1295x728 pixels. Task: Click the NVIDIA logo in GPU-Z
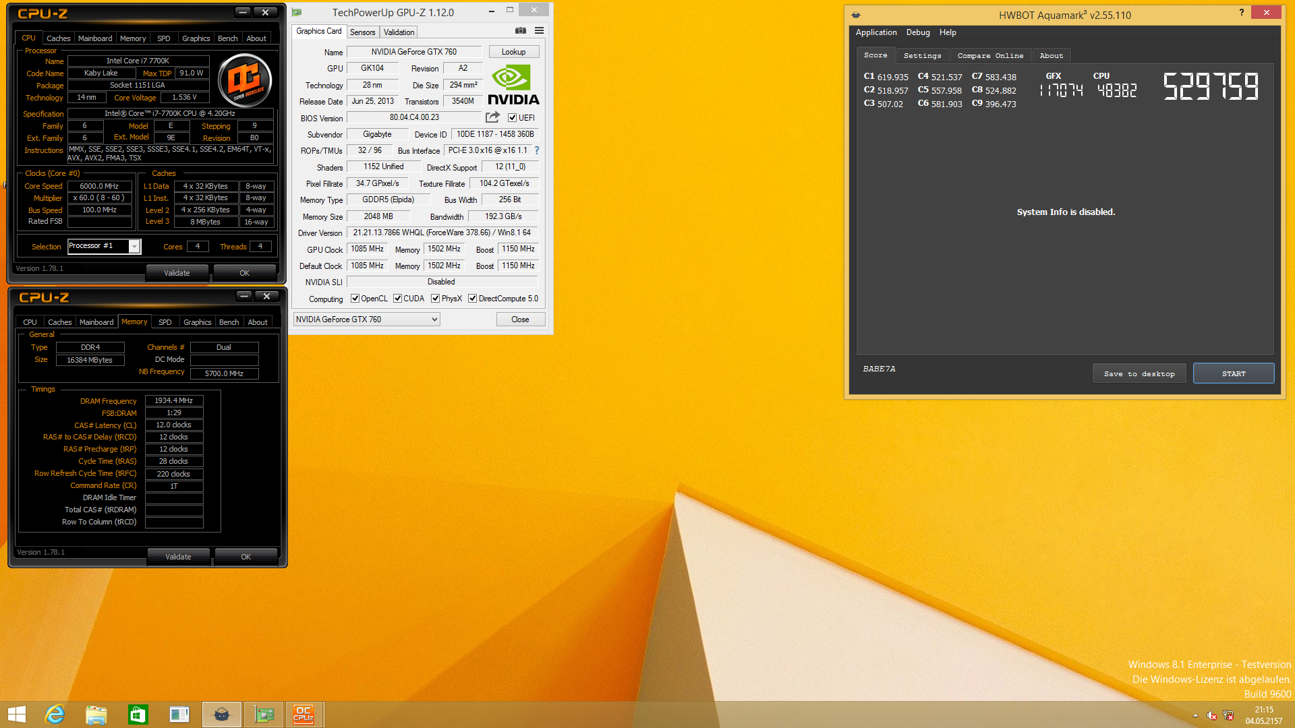513,86
